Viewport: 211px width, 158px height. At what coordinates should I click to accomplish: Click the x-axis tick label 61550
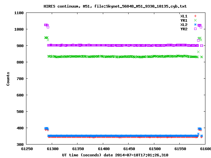[x=180, y=149]
